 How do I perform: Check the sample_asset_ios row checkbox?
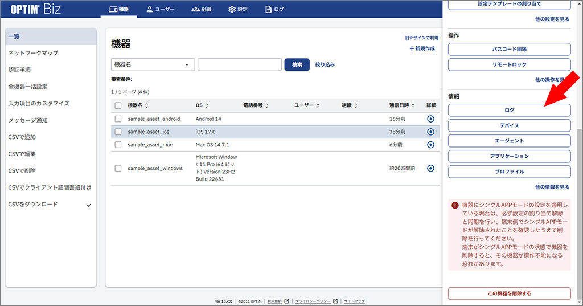[118, 132]
